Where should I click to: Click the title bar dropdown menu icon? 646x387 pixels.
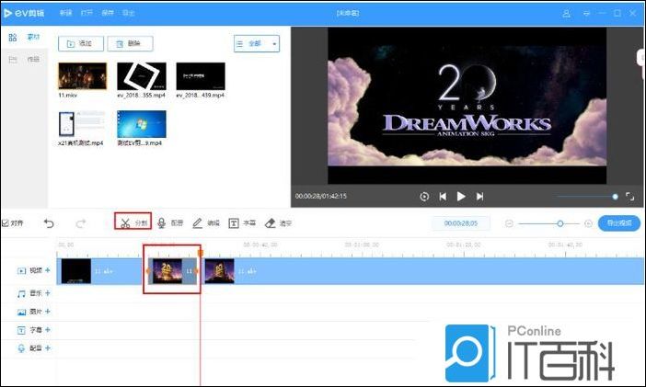tap(586, 13)
